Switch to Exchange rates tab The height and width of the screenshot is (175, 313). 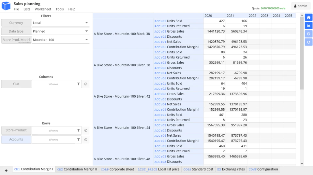(x=231, y=169)
